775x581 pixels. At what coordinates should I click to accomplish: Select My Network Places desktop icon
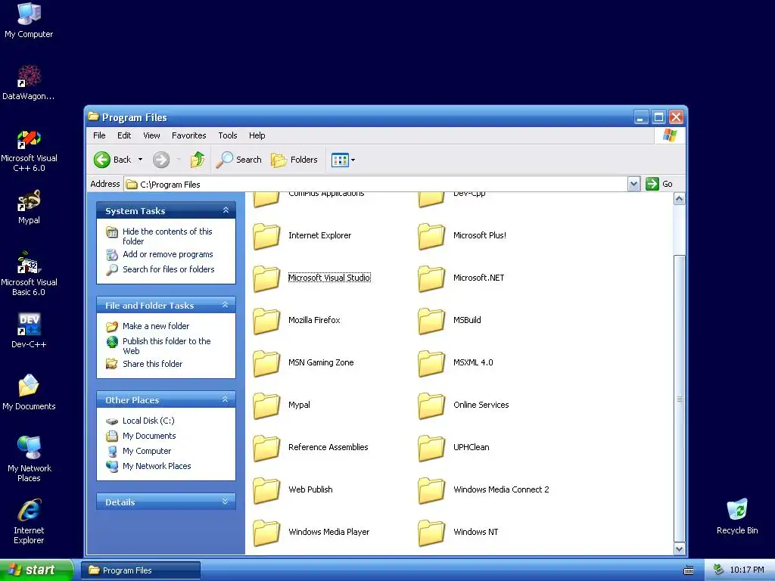click(30, 449)
